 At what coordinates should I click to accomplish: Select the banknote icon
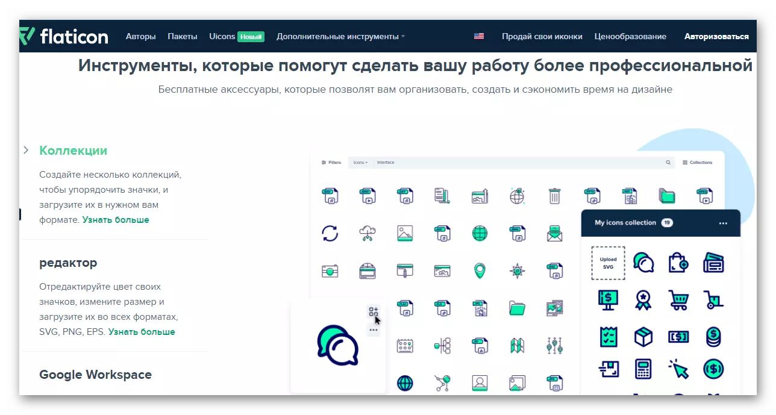[678, 337]
